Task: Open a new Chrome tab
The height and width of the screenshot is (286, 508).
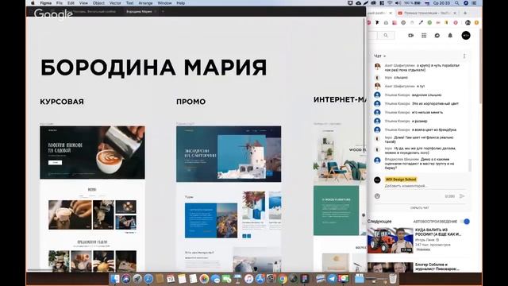Action: click(x=465, y=13)
